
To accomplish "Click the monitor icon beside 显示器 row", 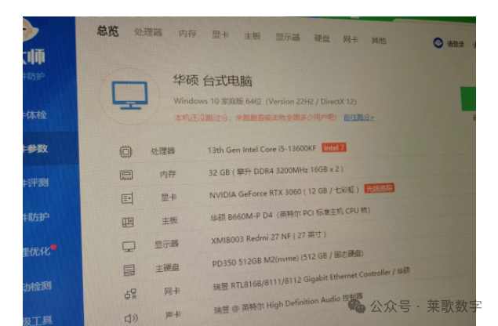I will click(x=129, y=246).
